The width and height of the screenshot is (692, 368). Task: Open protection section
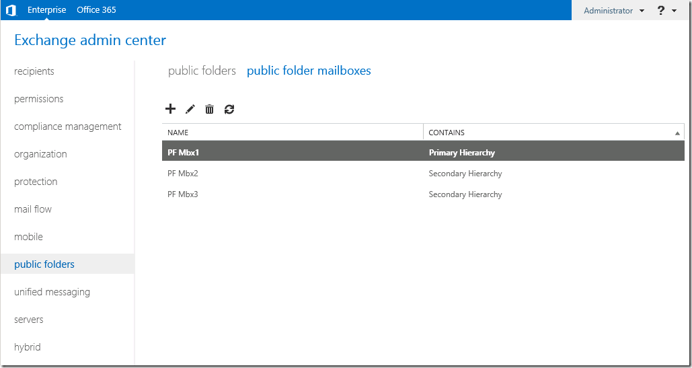(x=36, y=182)
